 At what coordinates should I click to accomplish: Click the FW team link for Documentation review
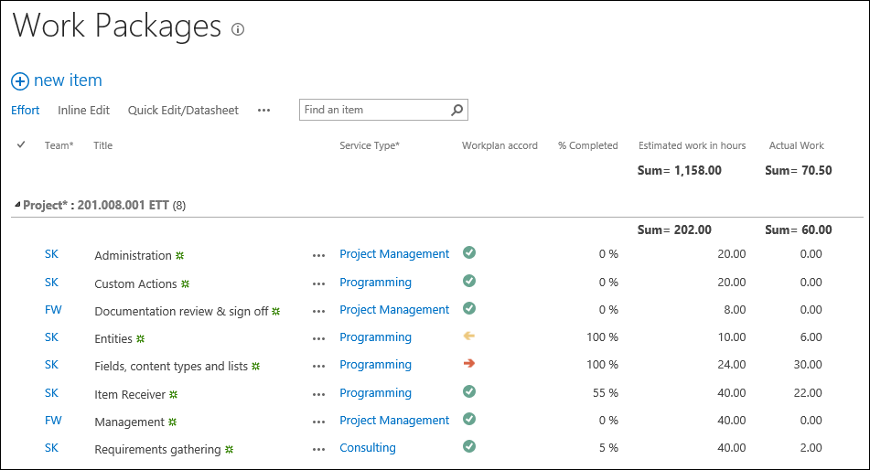coord(53,310)
